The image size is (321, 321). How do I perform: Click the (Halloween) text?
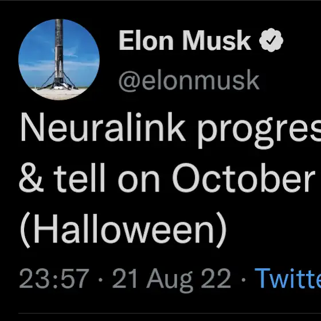123,230
